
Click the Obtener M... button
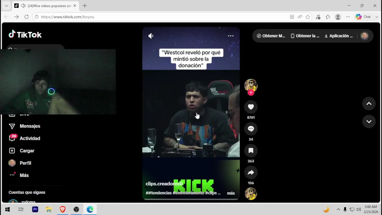click(271, 36)
